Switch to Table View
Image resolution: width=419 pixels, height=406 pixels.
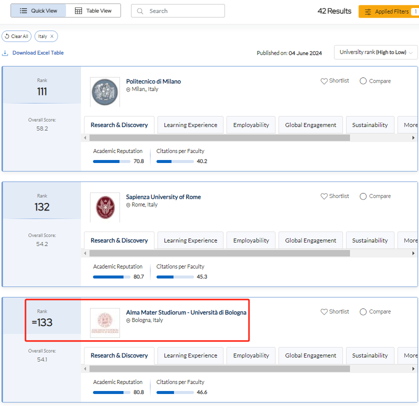point(93,10)
